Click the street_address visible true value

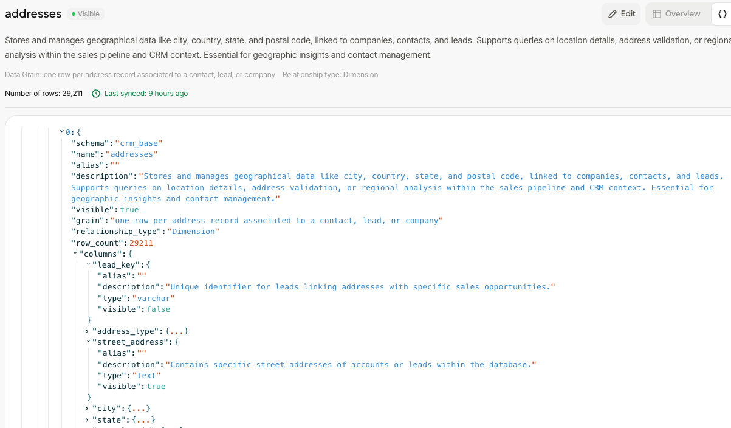tap(156, 387)
